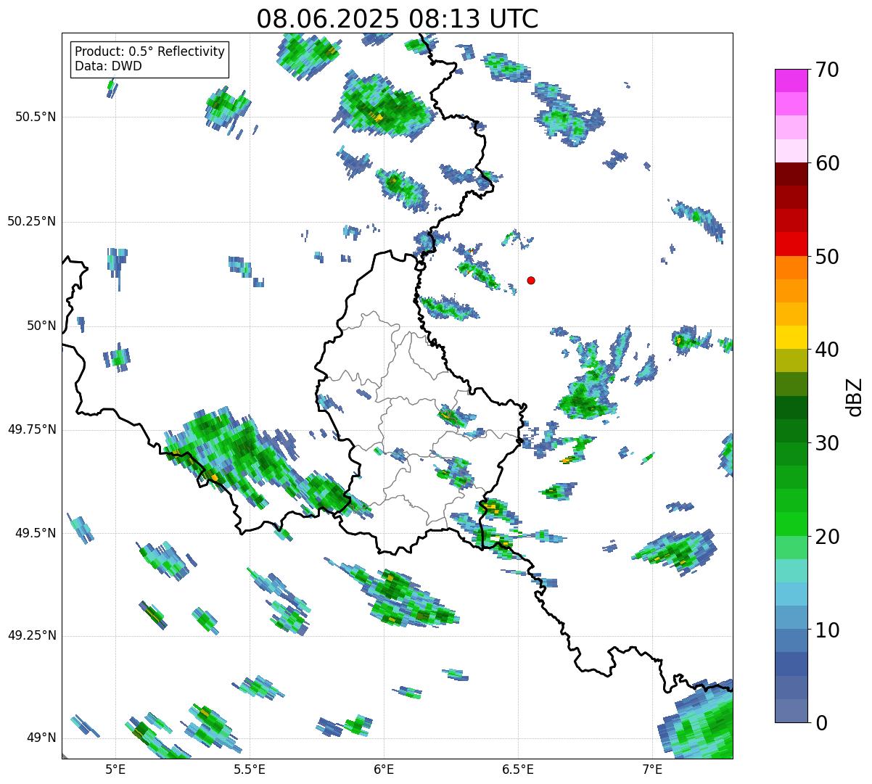Click the latitude label '50.25°N'
Viewport: 872px width, 784px height.
tap(32, 221)
